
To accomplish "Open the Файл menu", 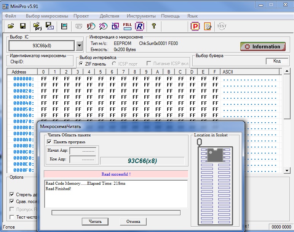I will [11, 16].
